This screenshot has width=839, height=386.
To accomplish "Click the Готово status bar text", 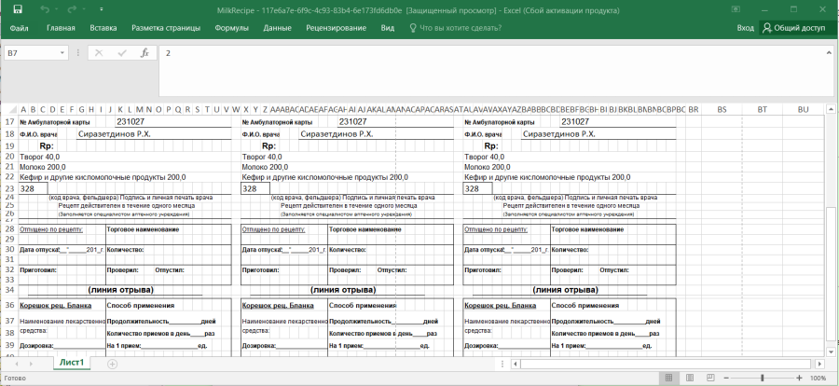I will [15, 378].
